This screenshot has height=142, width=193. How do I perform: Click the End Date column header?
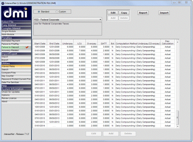pyautogui.click(x=54, y=42)
